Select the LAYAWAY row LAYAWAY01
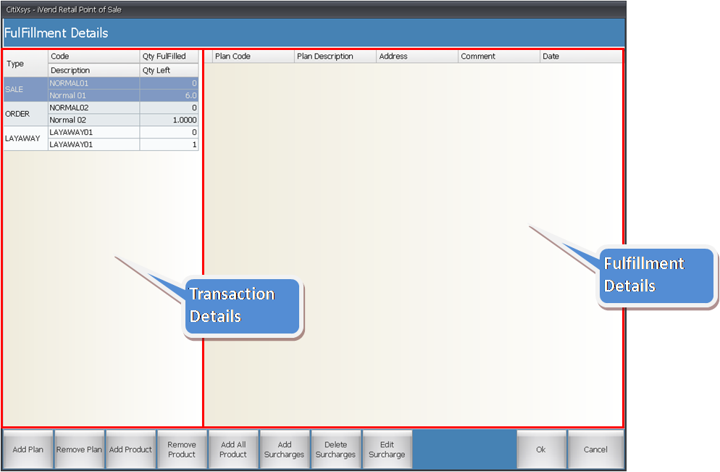Screen dimensions: 720x472 pos(94,133)
